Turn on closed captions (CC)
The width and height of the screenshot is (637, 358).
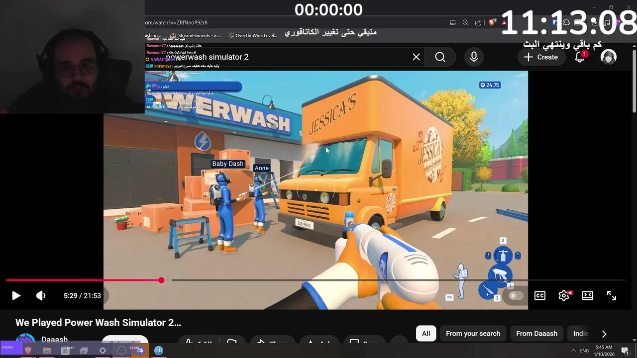tap(540, 296)
